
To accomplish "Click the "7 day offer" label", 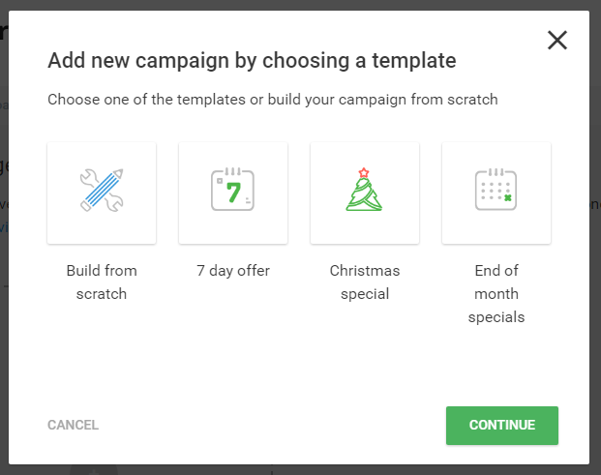I will tap(233, 271).
